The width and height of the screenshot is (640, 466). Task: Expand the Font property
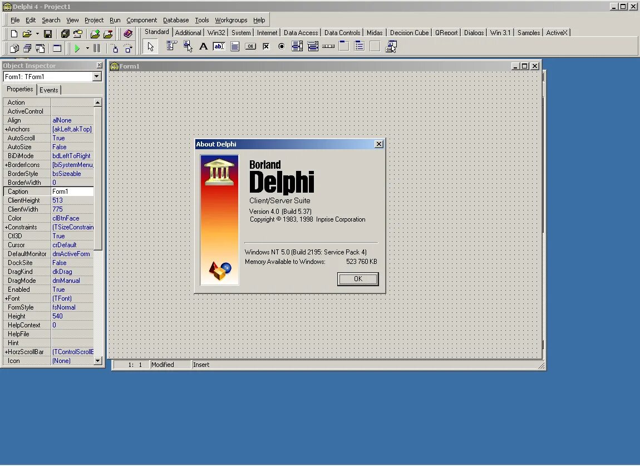(6, 298)
